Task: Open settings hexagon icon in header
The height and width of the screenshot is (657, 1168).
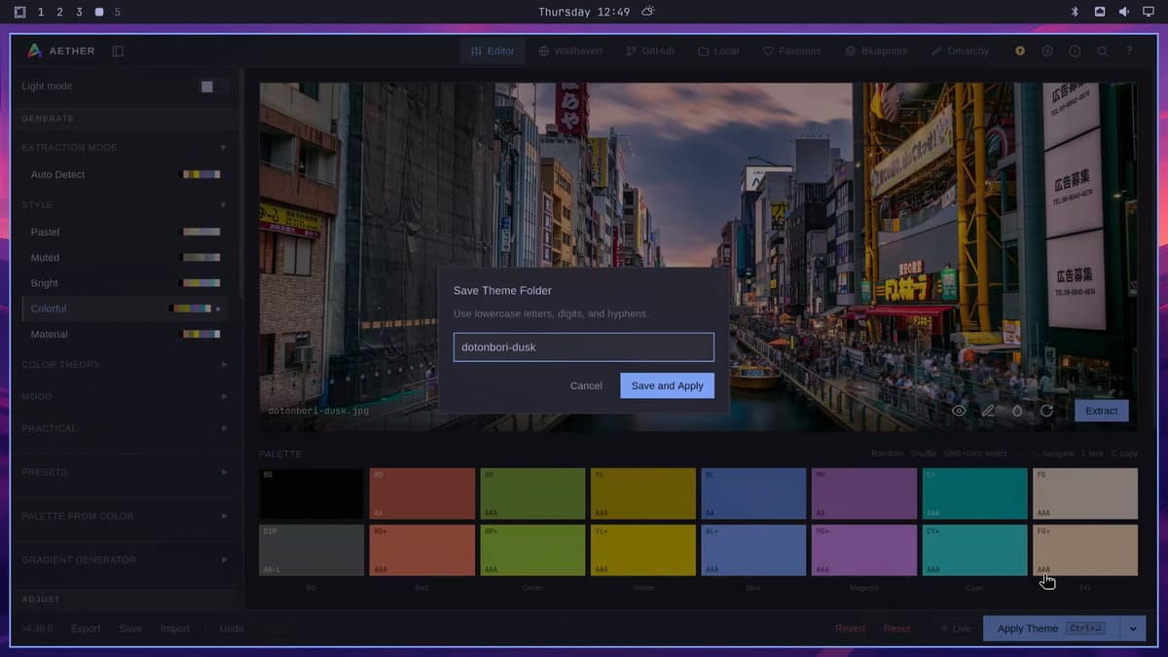Action: click(1047, 51)
